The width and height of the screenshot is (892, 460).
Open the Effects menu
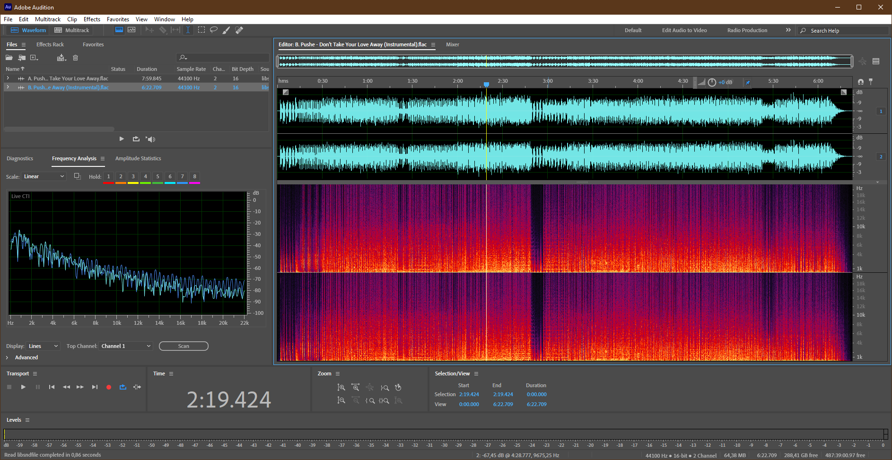click(92, 19)
